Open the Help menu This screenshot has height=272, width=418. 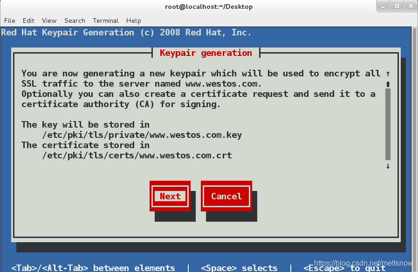tap(134, 20)
